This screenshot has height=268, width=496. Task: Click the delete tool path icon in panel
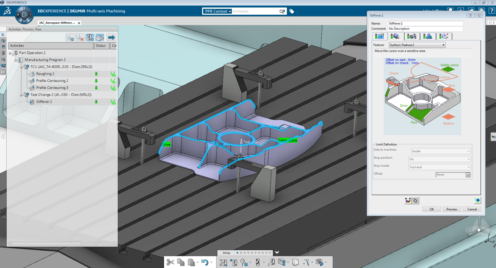pos(80,38)
